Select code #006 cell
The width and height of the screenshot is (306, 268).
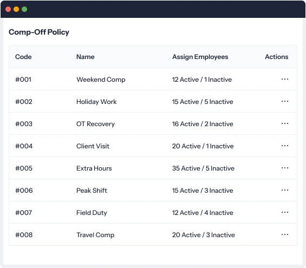[24, 191]
